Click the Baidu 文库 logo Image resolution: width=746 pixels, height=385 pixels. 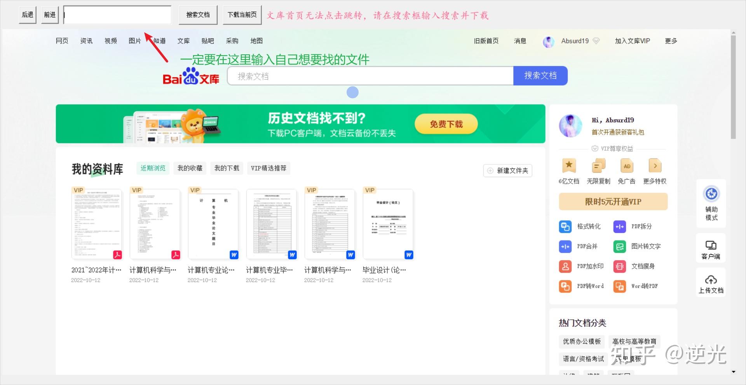tap(191, 76)
